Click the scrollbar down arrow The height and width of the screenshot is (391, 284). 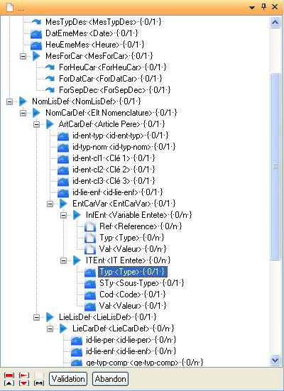(x=275, y=360)
